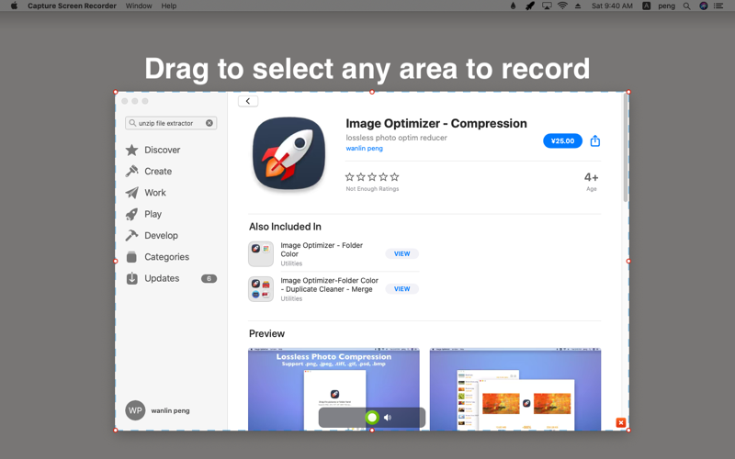This screenshot has width=735, height=459.
Task: Open Spotlight search in menu bar
Action: tap(686, 6)
